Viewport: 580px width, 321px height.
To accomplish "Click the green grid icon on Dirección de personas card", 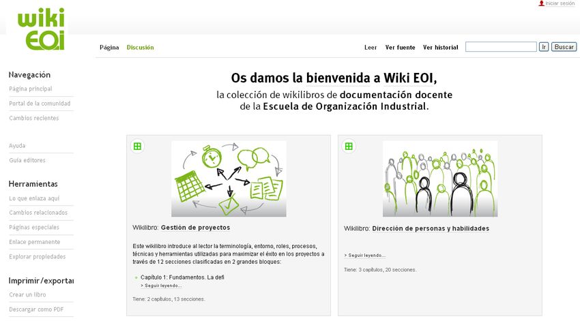I will coord(349,147).
